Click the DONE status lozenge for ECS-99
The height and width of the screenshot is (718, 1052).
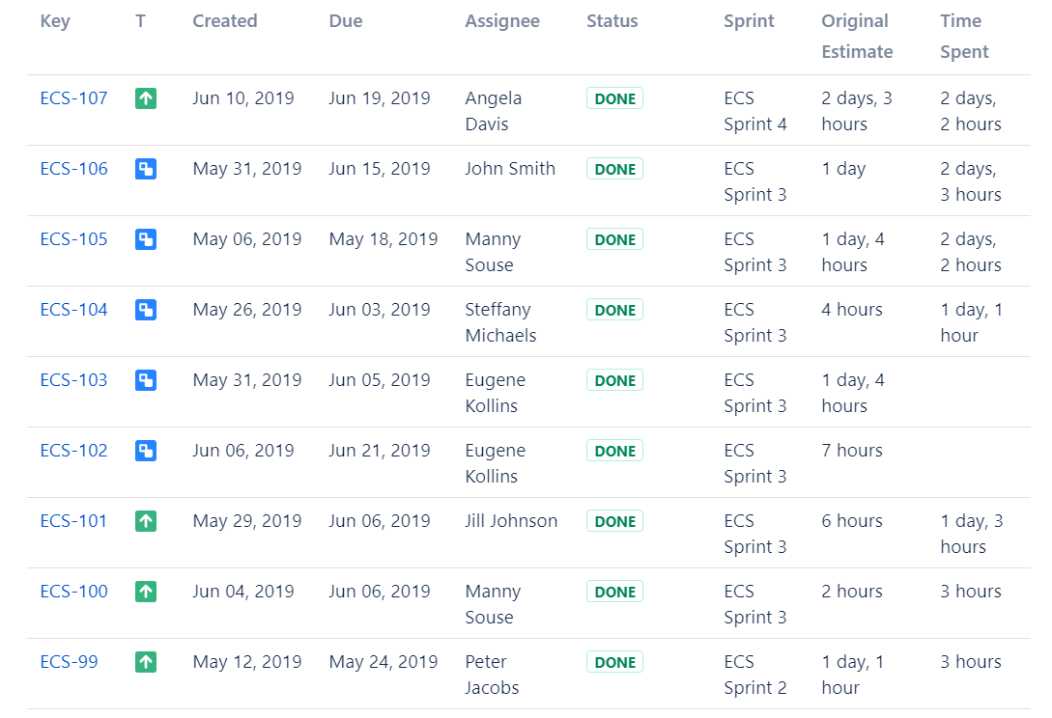click(614, 662)
